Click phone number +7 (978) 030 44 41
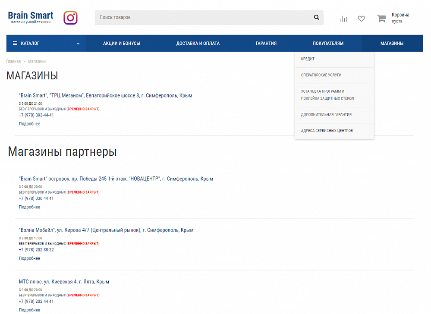The height and width of the screenshot is (314, 431). click(x=36, y=198)
